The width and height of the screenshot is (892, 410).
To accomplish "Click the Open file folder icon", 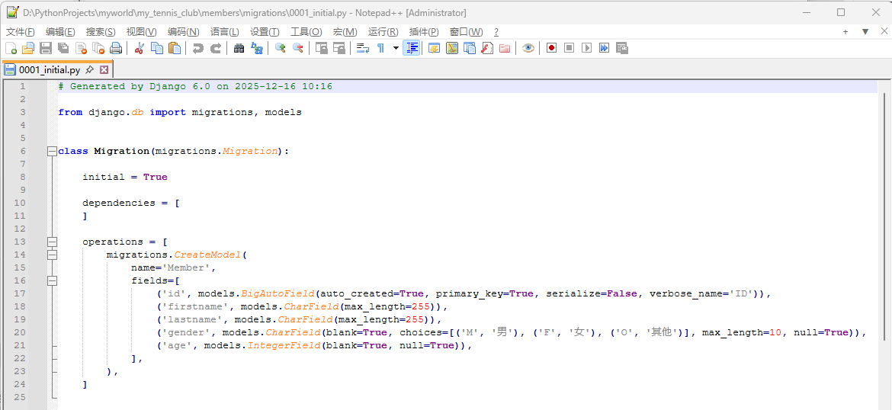I will click(x=28, y=48).
